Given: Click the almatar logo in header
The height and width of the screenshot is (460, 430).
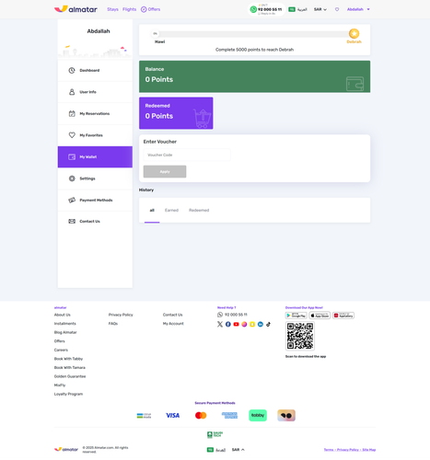Looking at the screenshot, I should click(x=76, y=9).
